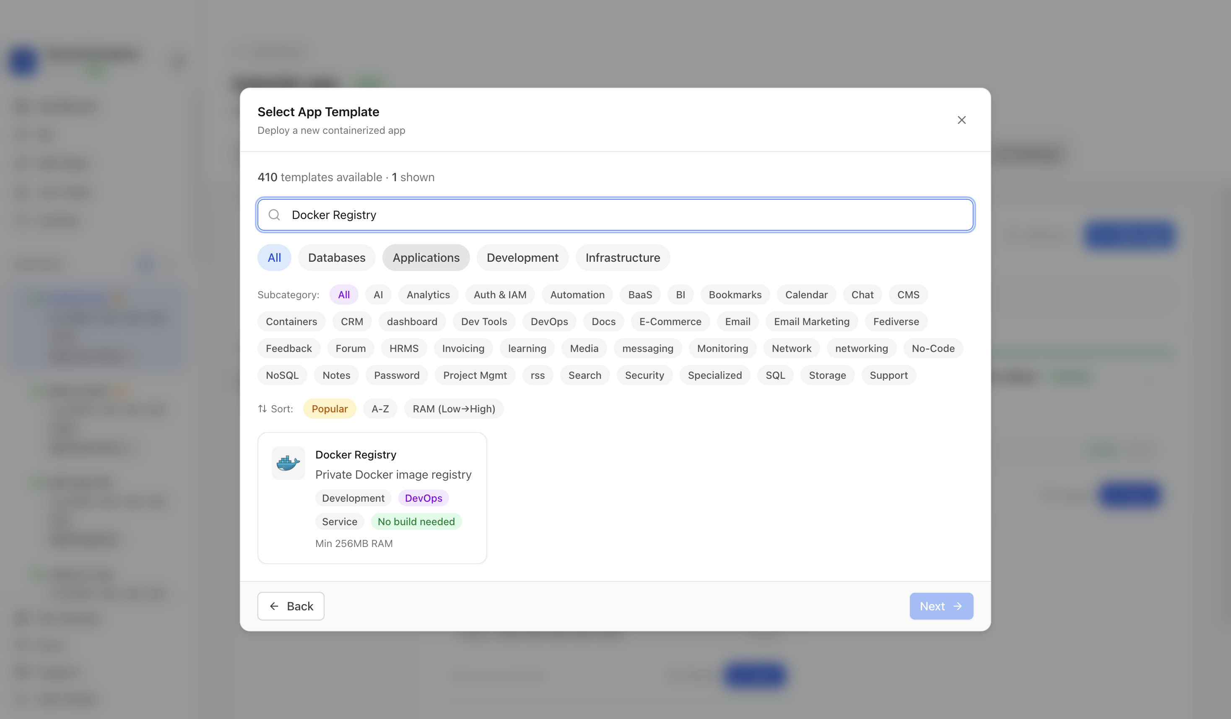Filter by learning subcategory

point(527,349)
